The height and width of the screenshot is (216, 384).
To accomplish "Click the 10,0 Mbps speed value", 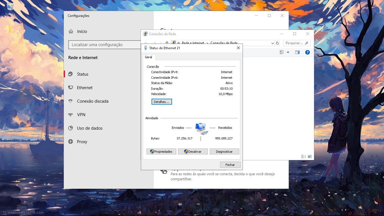I will pos(226,94).
